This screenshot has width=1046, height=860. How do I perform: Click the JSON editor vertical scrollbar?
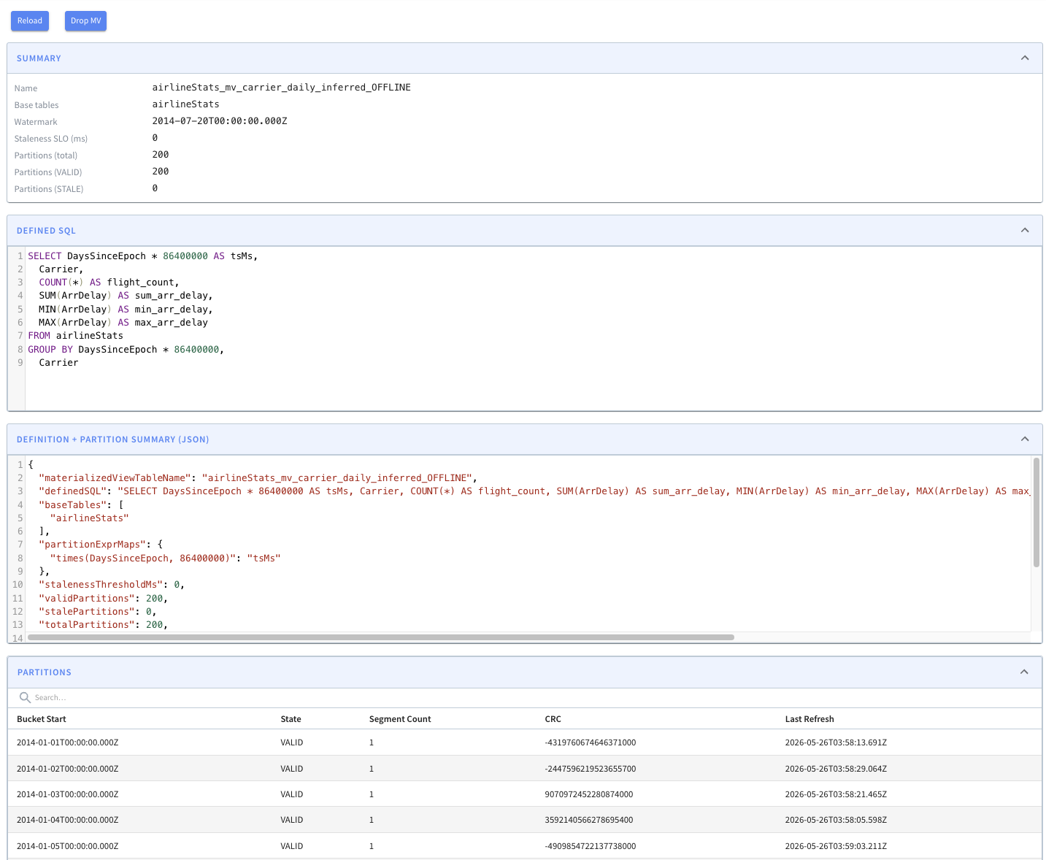[1036, 512]
